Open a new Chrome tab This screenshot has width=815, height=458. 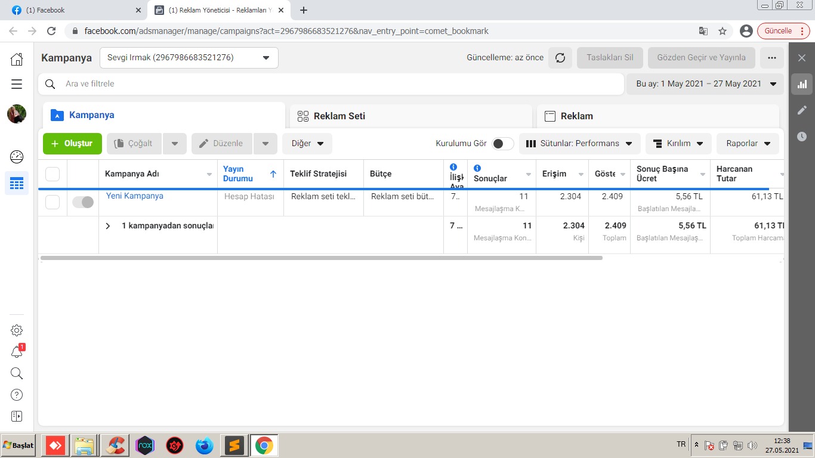pyautogui.click(x=304, y=10)
